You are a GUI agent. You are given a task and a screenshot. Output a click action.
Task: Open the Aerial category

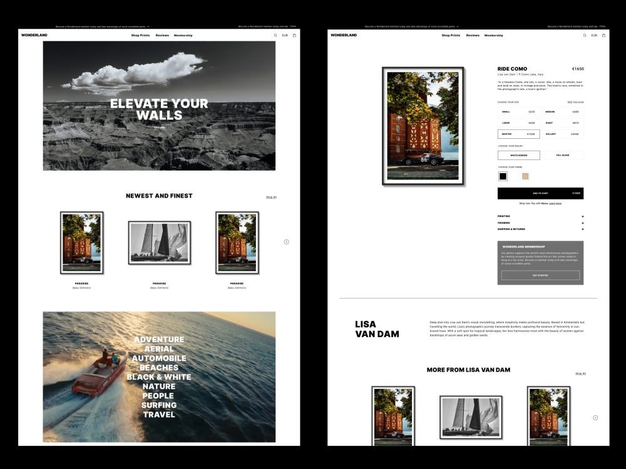[x=159, y=348]
